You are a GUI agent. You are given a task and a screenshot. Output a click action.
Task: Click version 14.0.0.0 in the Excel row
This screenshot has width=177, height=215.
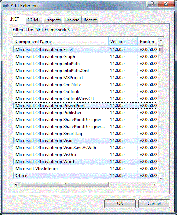(117, 50)
